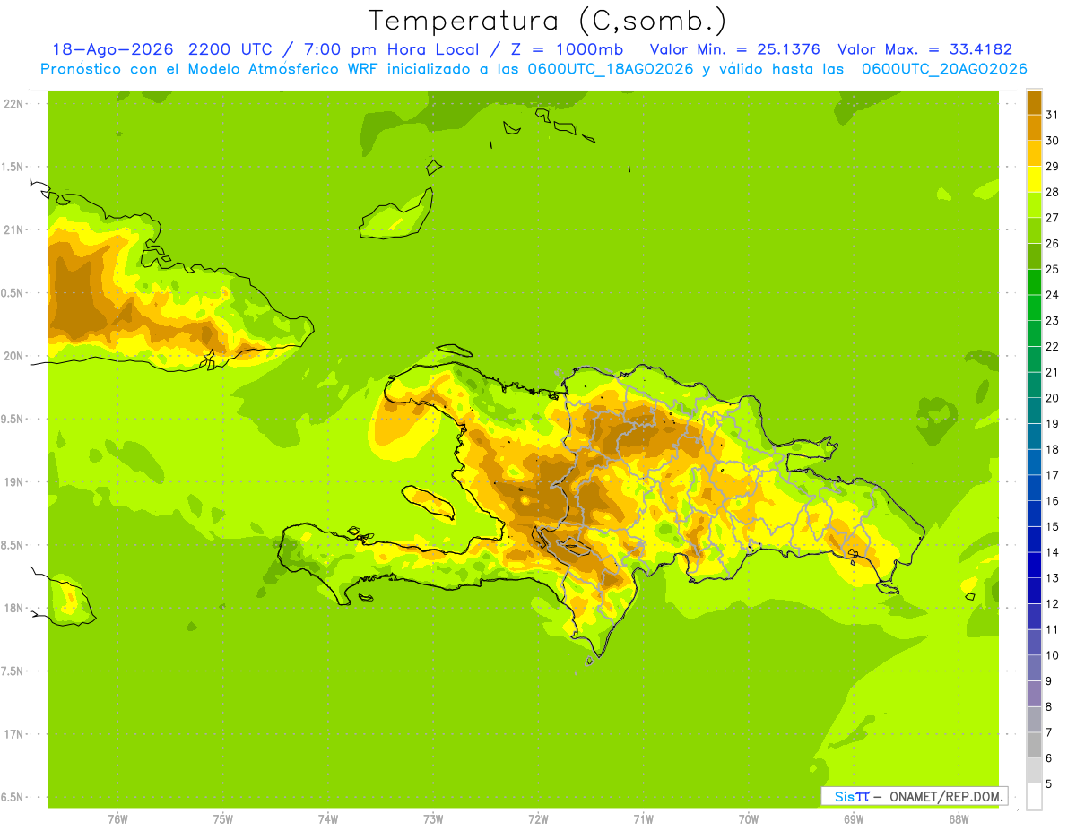Click the '71W' longitude label
The image size is (1076, 831).
(x=643, y=819)
